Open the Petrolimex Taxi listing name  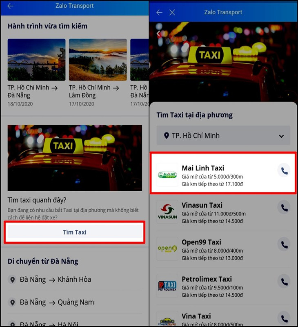[207, 279]
